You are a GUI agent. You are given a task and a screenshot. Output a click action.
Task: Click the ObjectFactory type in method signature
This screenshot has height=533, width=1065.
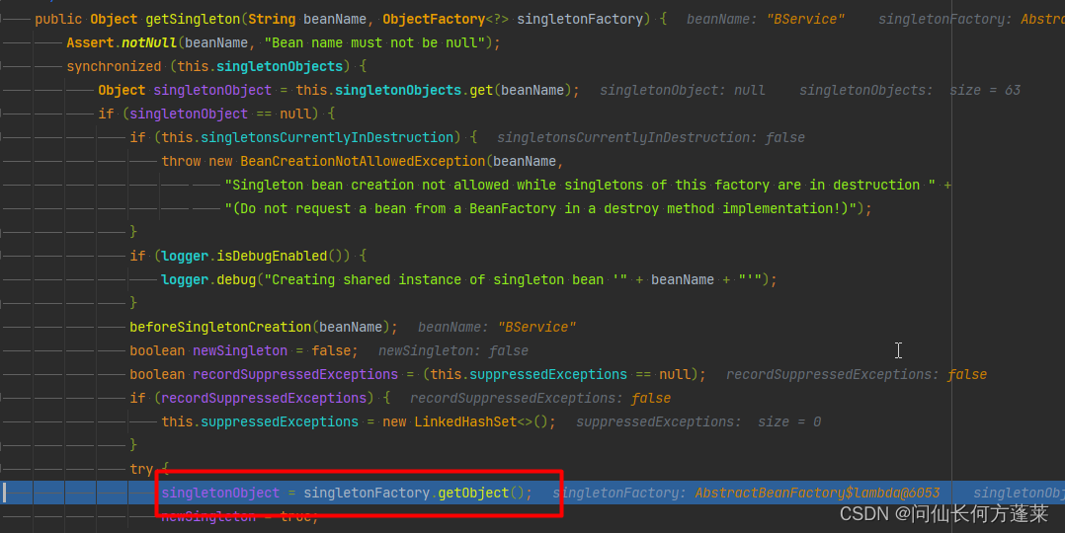click(x=434, y=19)
